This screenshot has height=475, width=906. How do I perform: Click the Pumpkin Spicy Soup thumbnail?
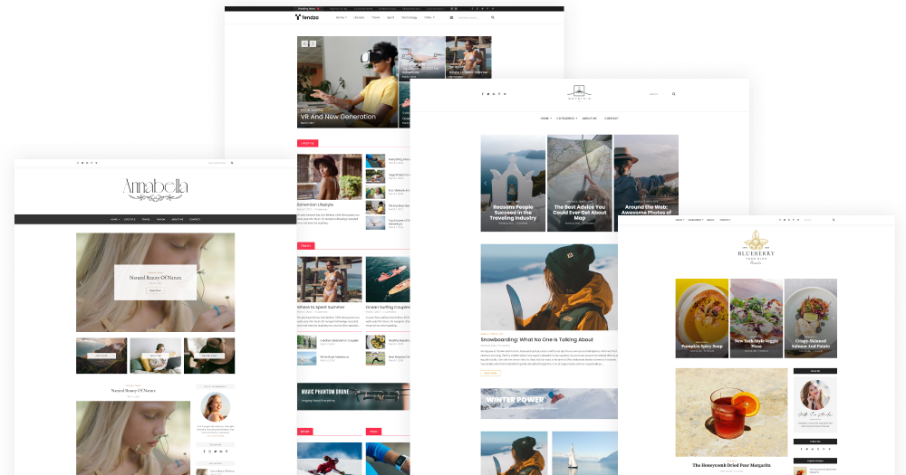pos(701,318)
